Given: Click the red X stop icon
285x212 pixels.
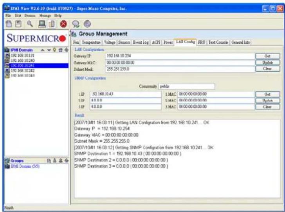Looking at the screenshot, I should pos(63,24).
